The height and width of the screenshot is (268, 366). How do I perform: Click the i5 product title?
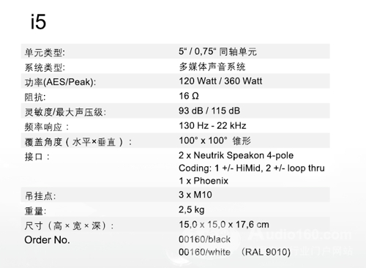(38, 22)
